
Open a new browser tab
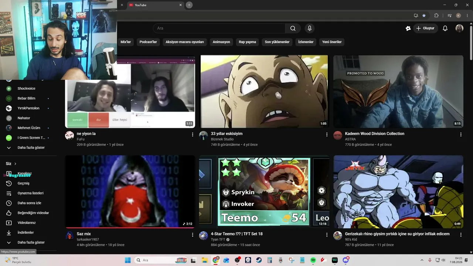pos(189,5)
